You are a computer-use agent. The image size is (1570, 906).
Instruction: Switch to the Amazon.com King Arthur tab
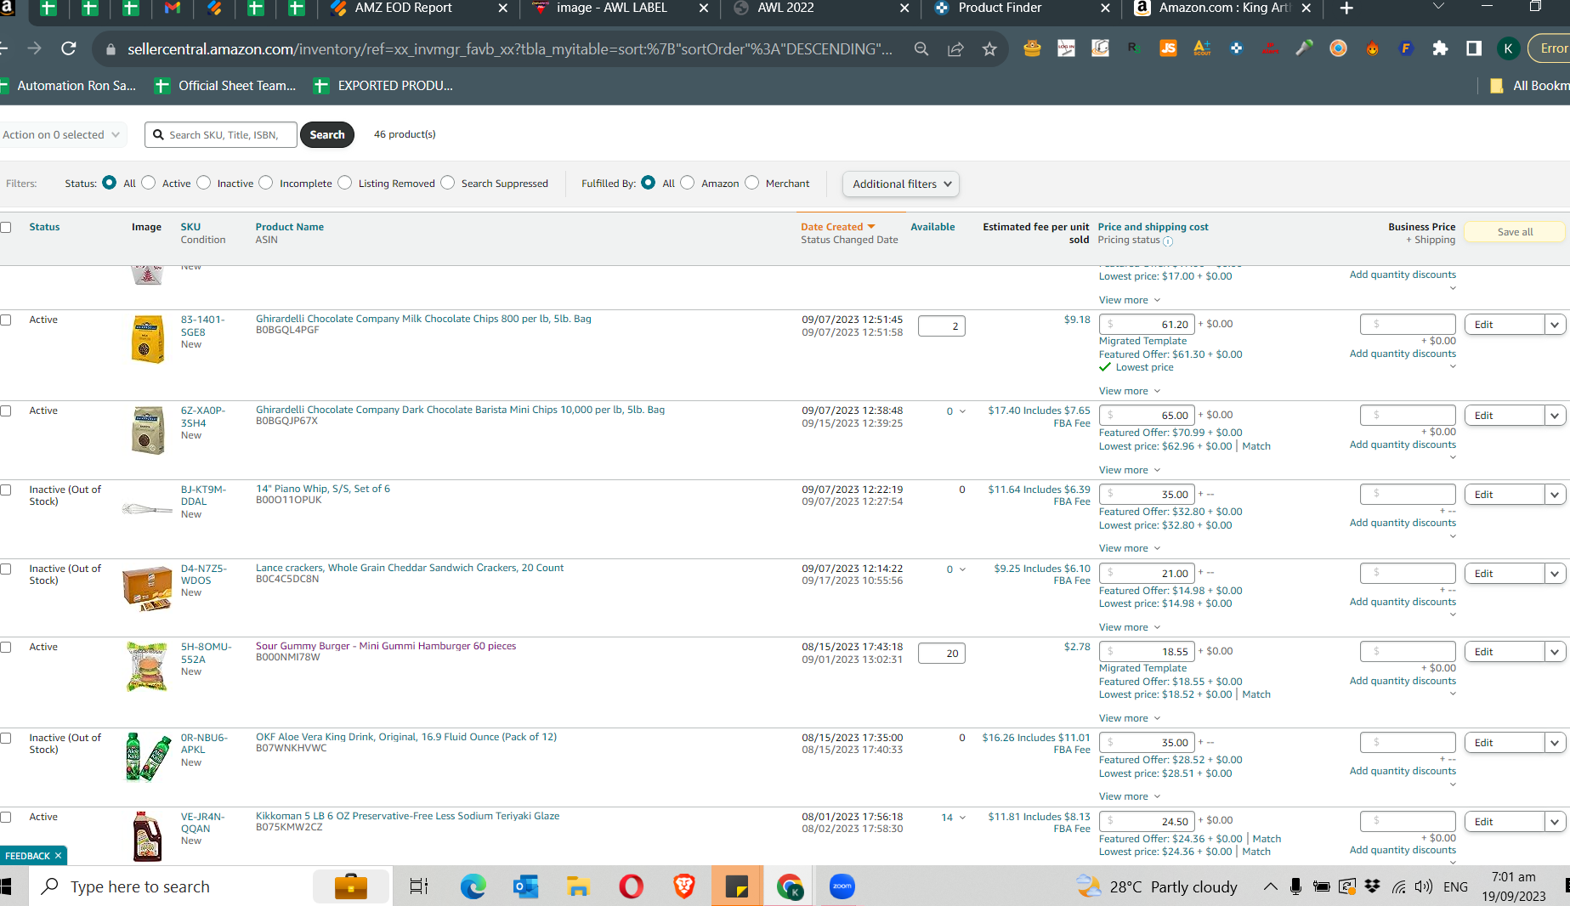coord(1223,8)
